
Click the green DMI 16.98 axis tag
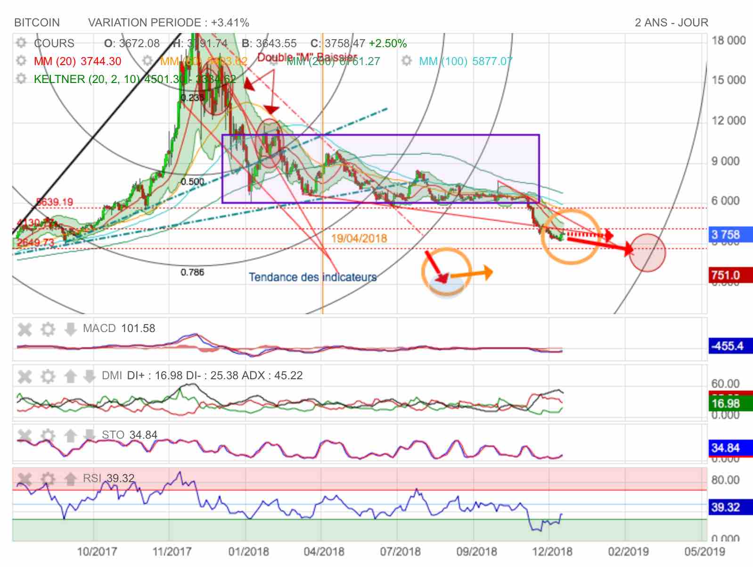point(730,403)
